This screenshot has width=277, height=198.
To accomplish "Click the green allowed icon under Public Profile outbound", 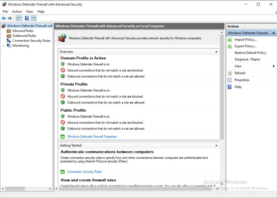I will pyautogui.click(x=63, y=128).
